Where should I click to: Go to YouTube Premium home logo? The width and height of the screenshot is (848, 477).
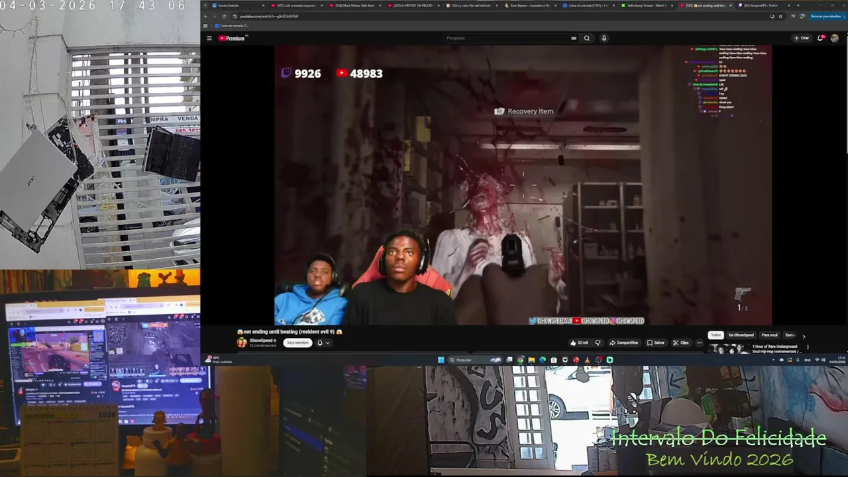[x=232, y=38]
